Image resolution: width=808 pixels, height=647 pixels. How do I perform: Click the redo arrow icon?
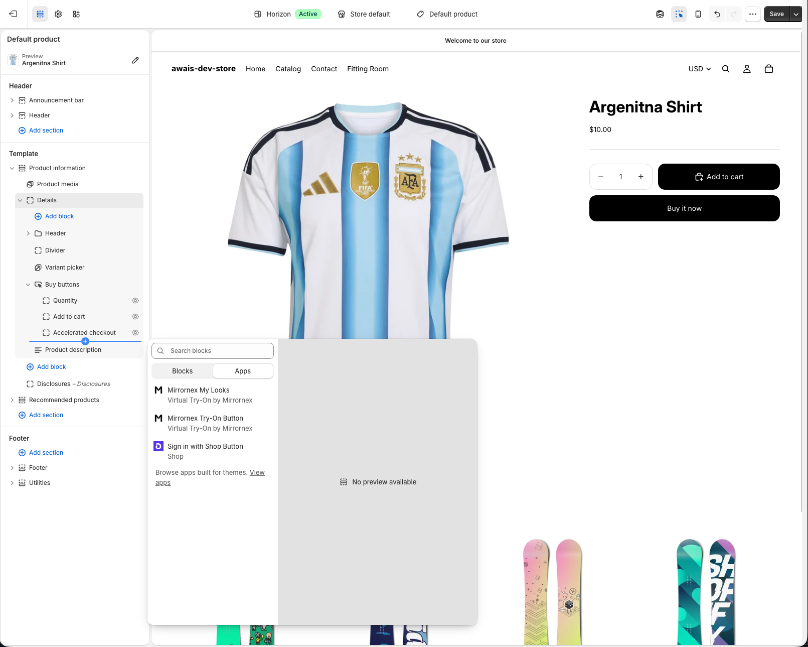click(734, 14)
